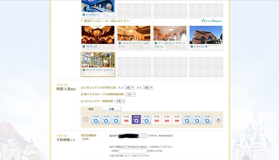Click the Tokyo DisneySea logo
Screen dimensions: 279x160
point(212,21)
